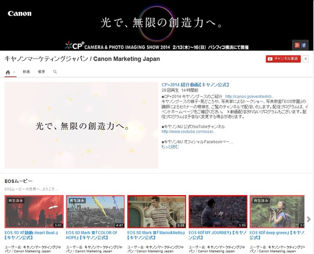Click user name under MY JOURNEY video
314x254 pixels.
pyautogui.click(x=217, y=249)
